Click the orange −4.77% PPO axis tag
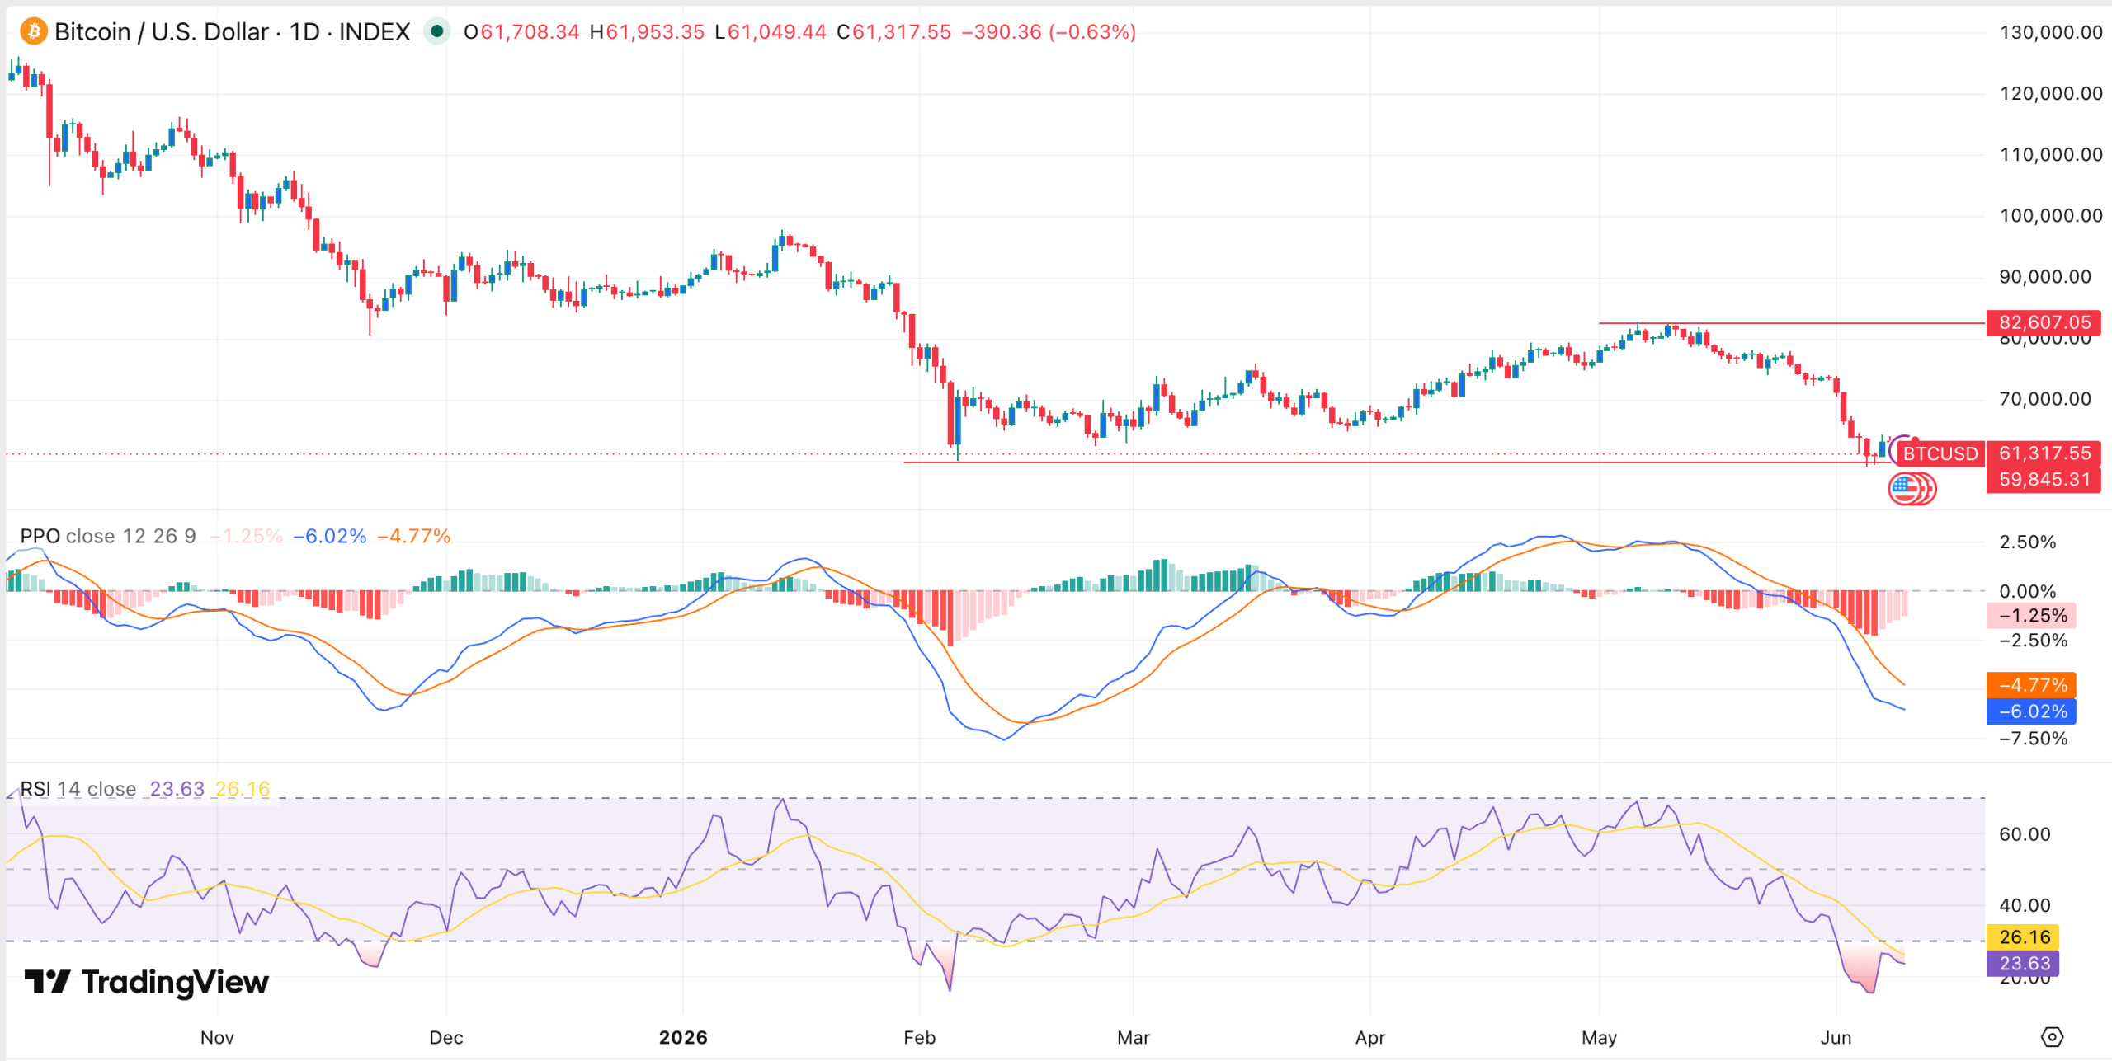Viewport: 2112px width, 1061px height. click(2032, 684)
